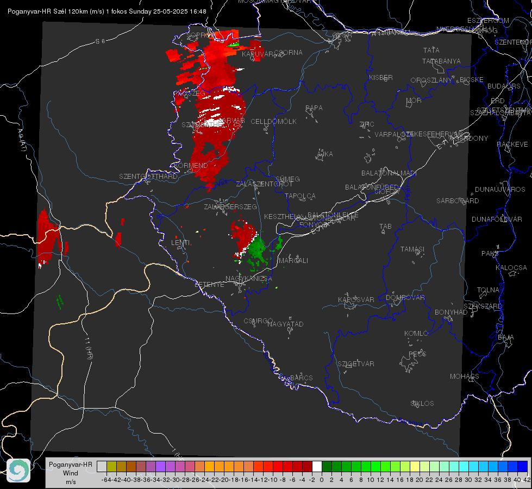The image size is (532, 489).
Task: Click the MARCALI city label
Action: pyautogui.click(x=293, y=261)
